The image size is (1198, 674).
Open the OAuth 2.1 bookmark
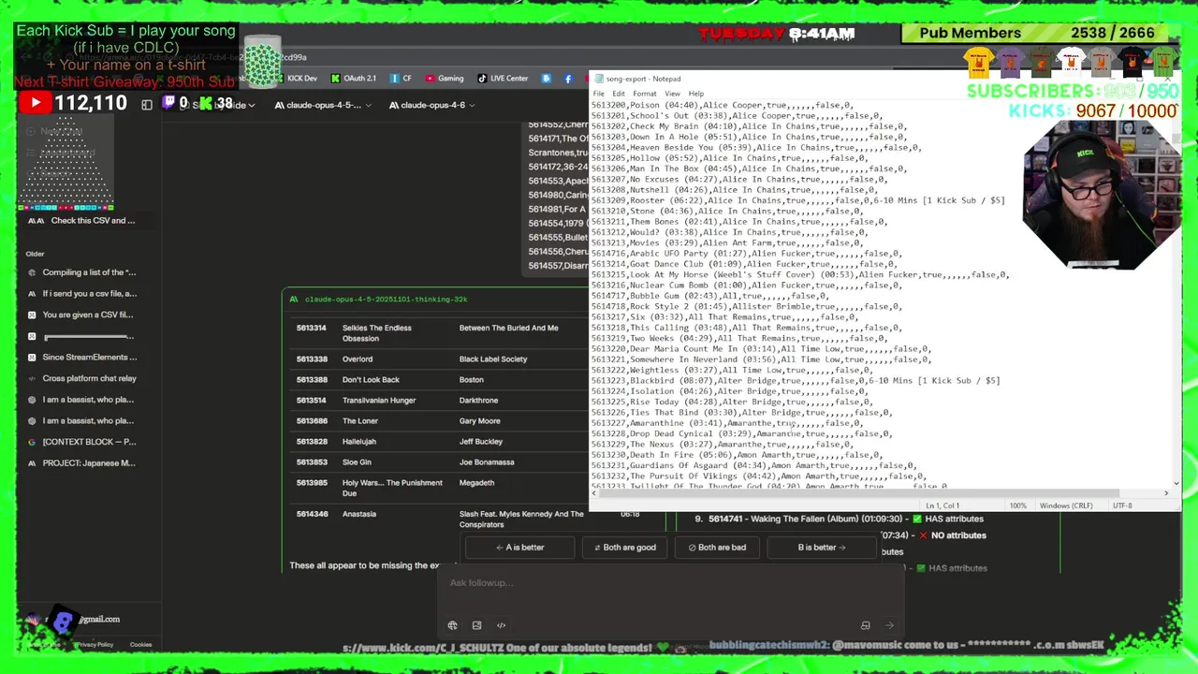(353, 79)
